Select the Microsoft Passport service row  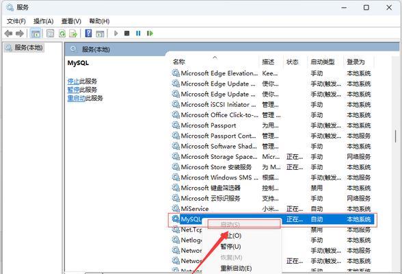272,125
